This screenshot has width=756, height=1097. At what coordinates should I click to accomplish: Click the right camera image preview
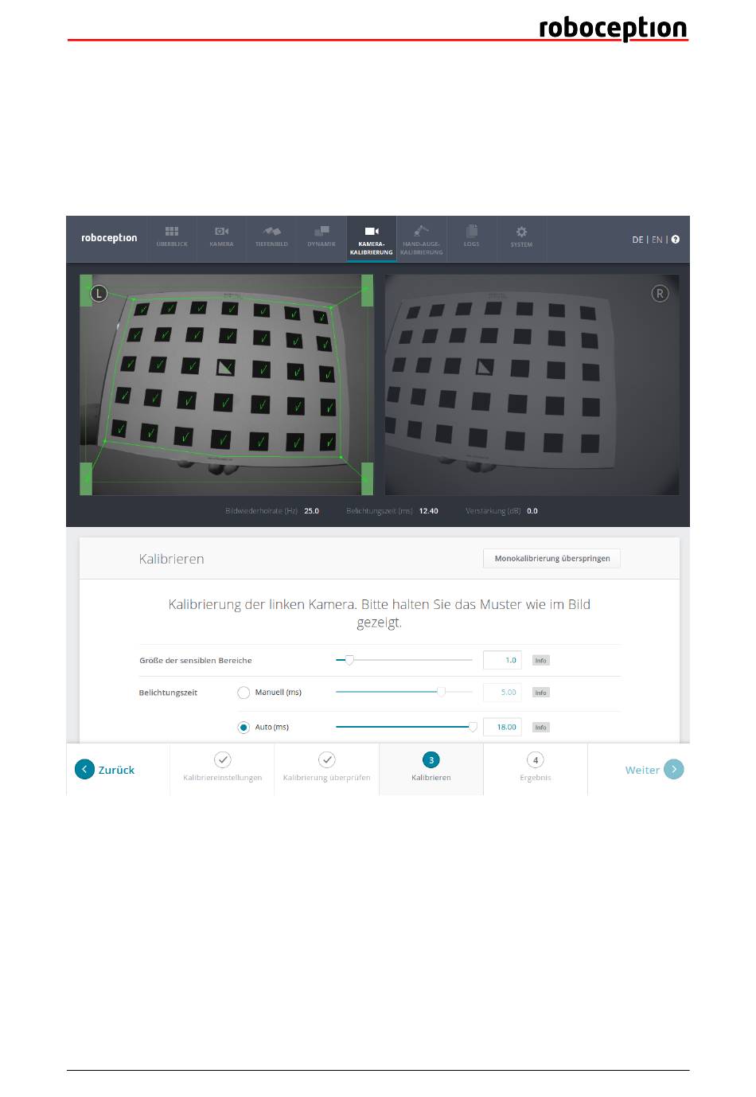(x=532, y=385)
